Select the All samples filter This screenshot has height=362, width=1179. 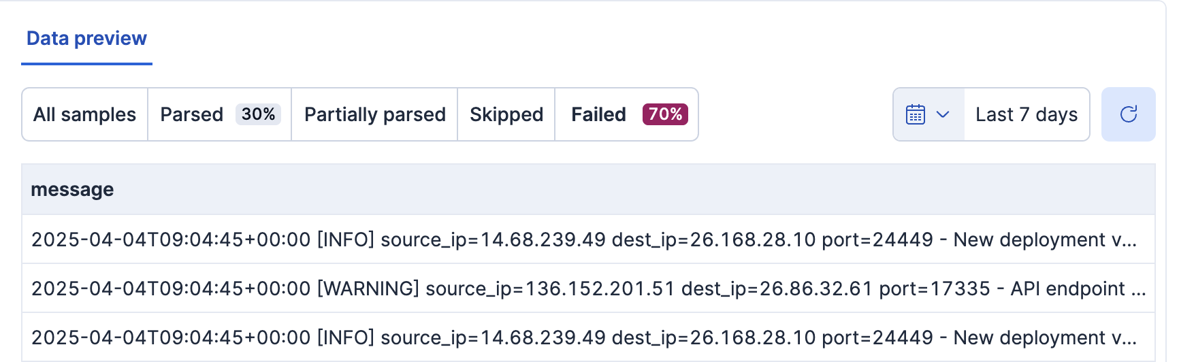(84, 114)
